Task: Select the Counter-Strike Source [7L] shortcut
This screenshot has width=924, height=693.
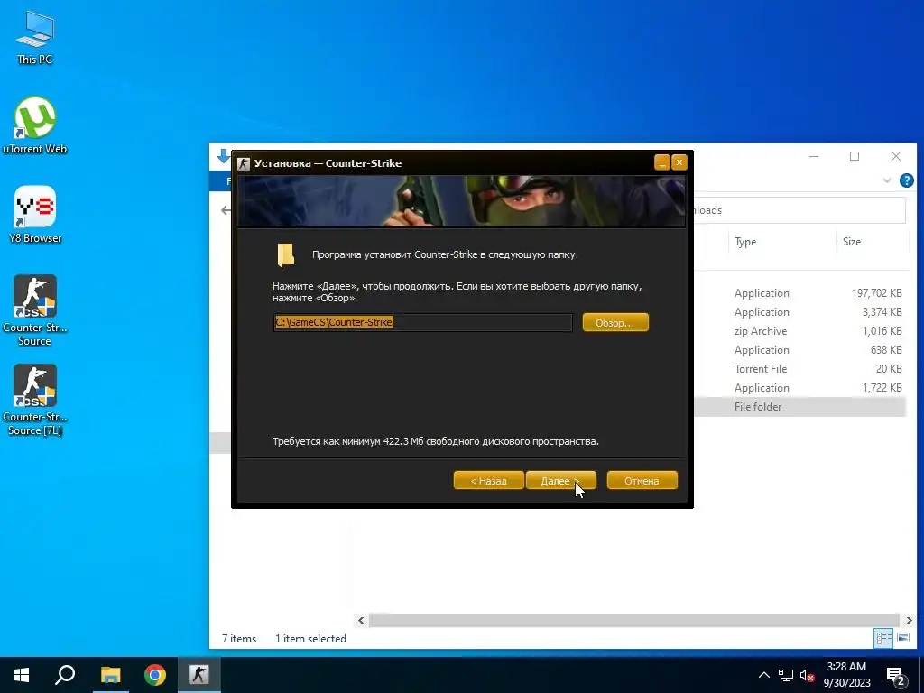Action: 35,400
